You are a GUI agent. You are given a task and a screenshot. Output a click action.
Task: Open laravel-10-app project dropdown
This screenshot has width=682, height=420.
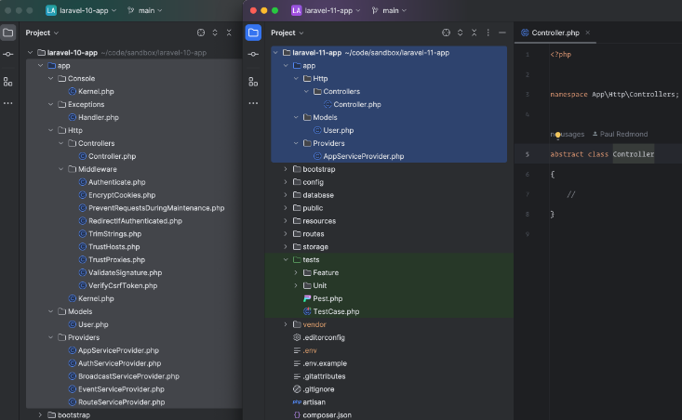point(87,10)
